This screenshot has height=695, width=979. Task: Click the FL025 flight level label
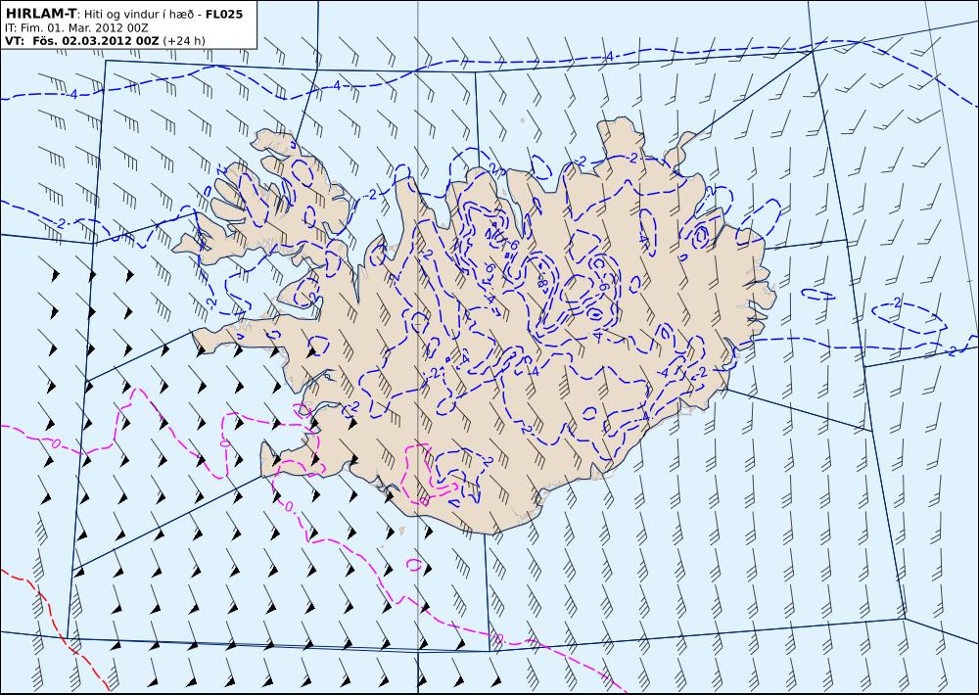click(223, 14)
